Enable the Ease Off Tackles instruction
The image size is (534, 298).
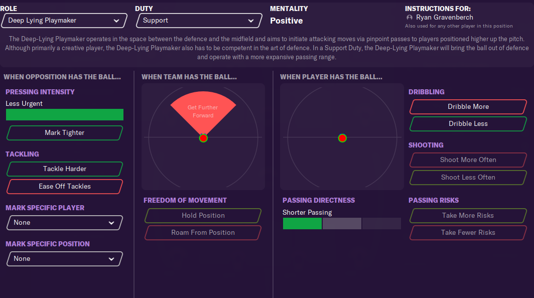65,187
